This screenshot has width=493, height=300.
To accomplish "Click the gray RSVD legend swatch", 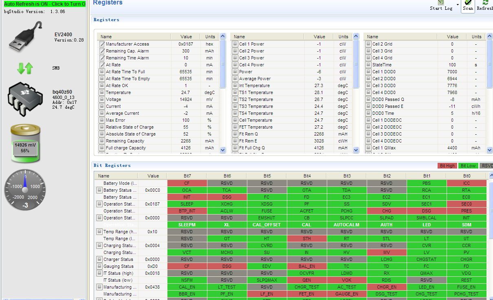I will (x=486, y=166).
